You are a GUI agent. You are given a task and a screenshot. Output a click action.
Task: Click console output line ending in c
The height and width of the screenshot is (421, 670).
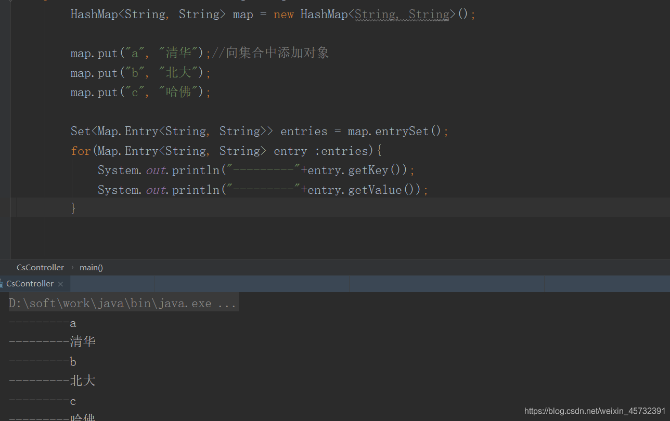43,401
